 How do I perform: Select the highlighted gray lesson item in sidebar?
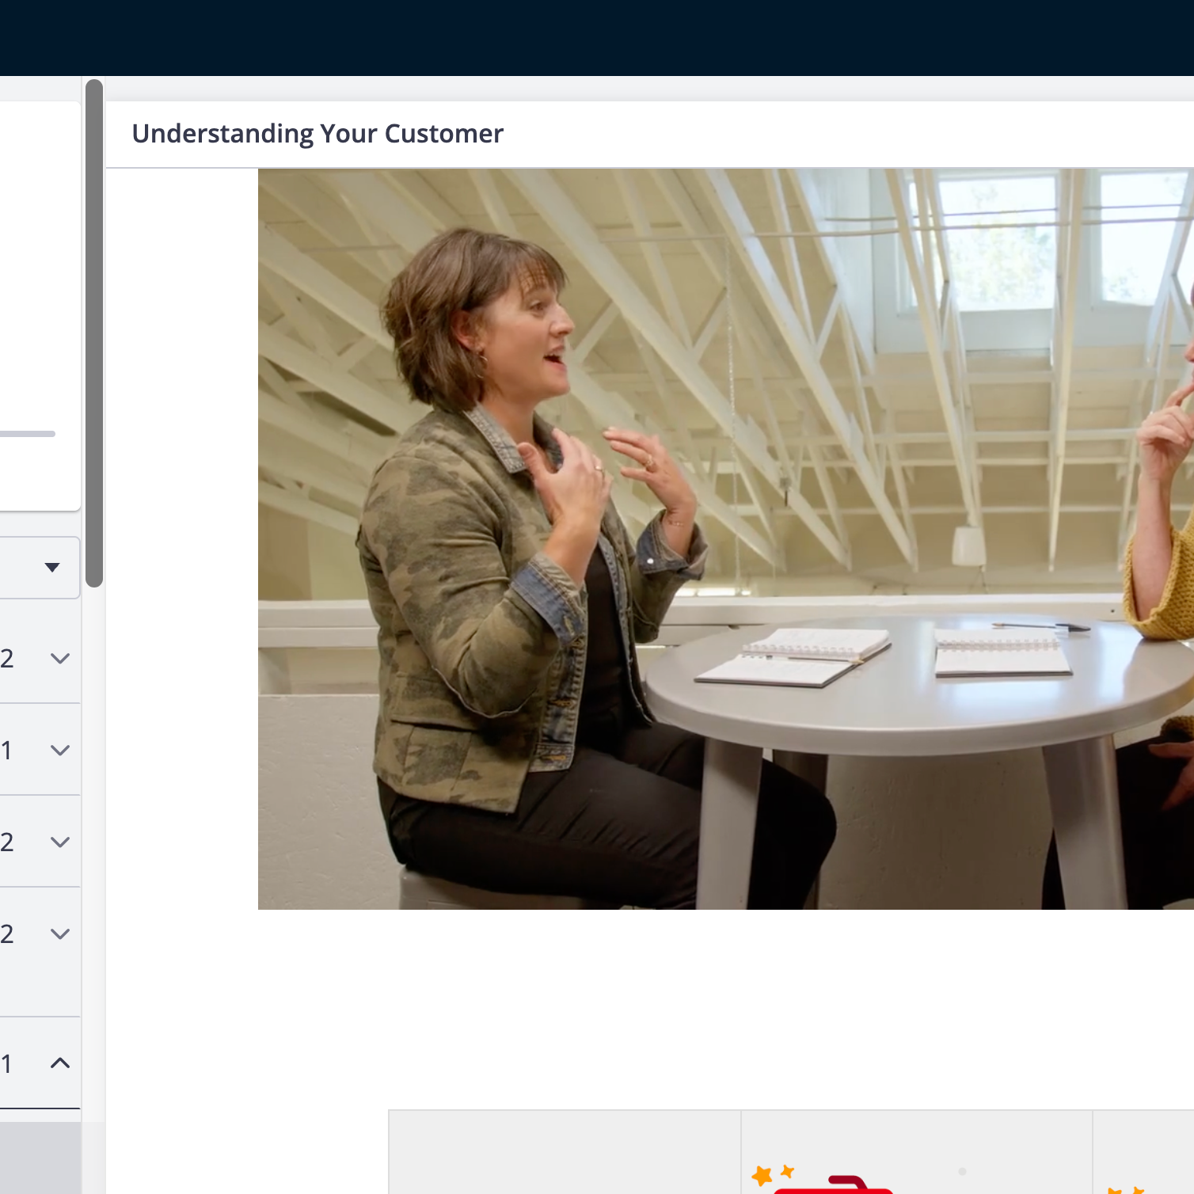click(40, 1158)
